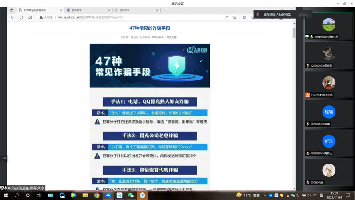Launch Google Chrome from the taskbar

click(96, 196)
